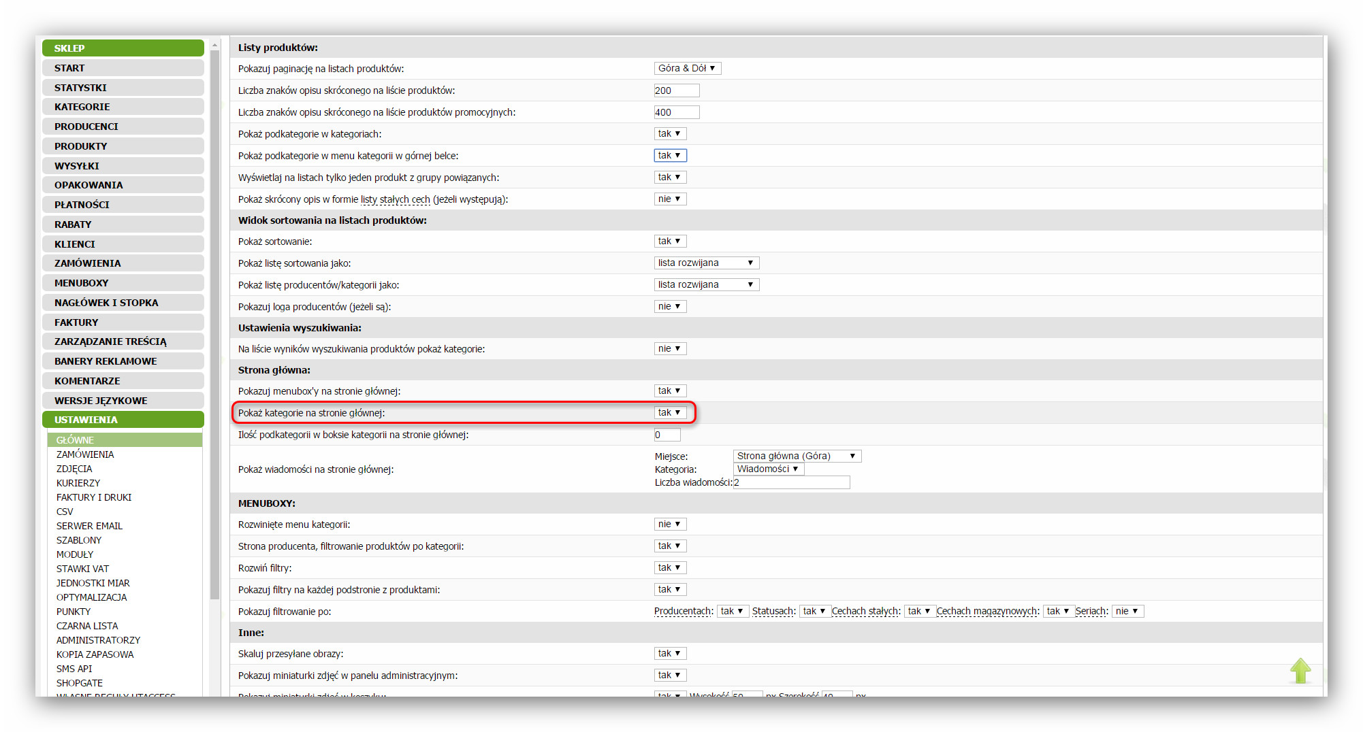Toggle 'Rozwinięte menu kategorii' dropdown
Screen dimensions: 1363x732
tap(670, 524)
